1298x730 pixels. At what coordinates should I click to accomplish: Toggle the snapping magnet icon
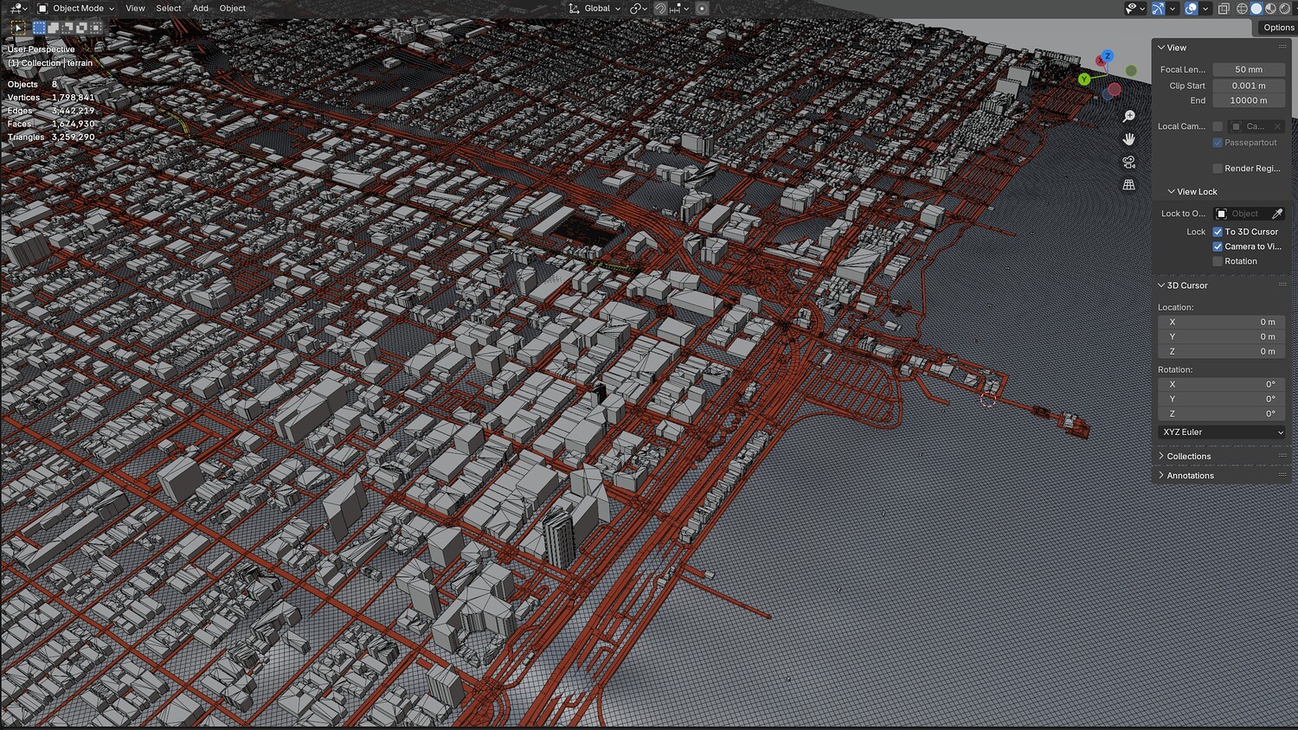coord(660,9)
